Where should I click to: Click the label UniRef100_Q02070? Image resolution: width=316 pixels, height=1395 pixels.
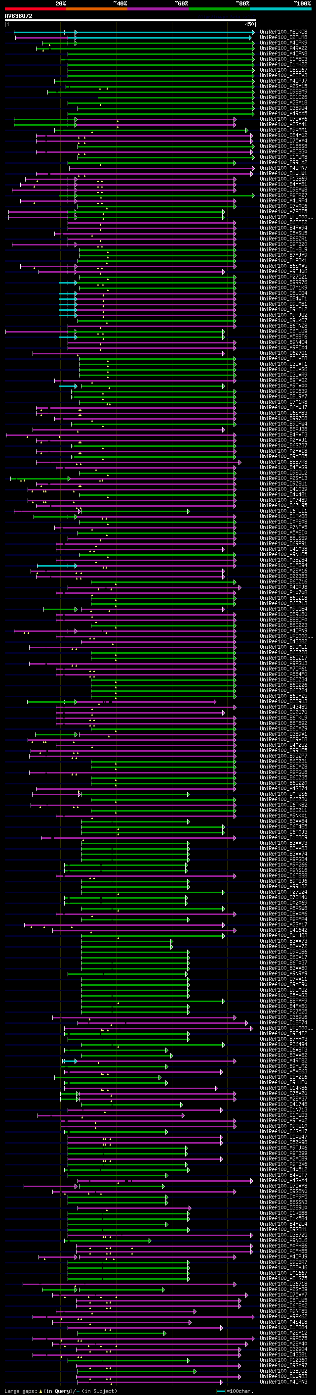tap(283, 713)
